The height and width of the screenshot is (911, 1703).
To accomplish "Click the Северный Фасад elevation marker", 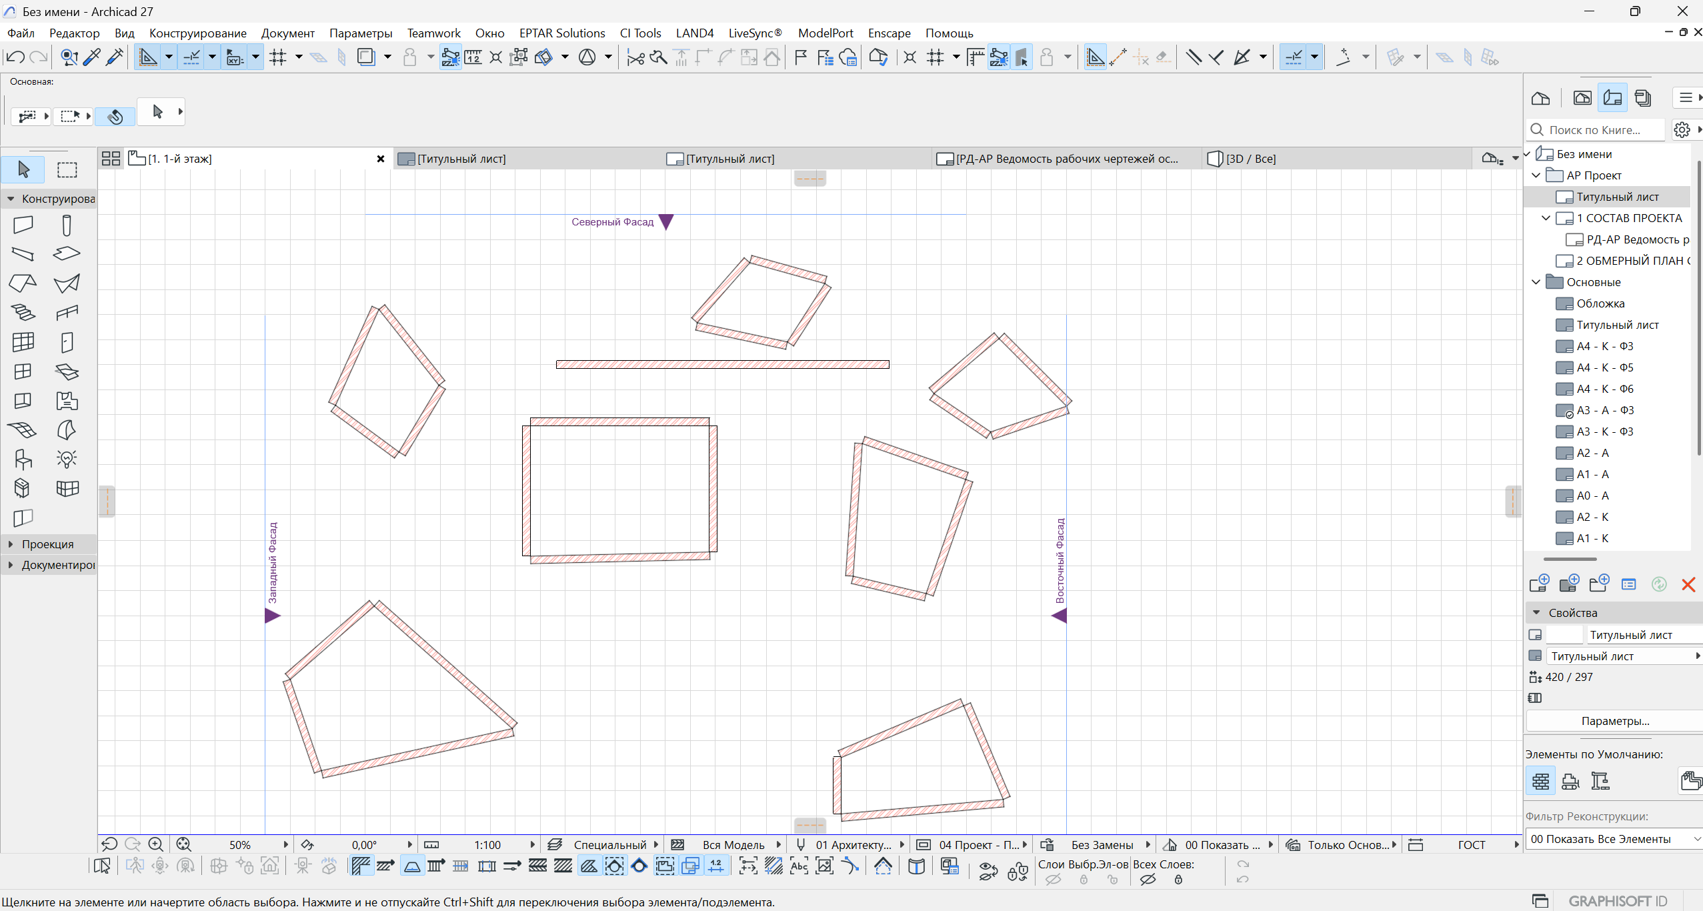I will coord(665,221).
